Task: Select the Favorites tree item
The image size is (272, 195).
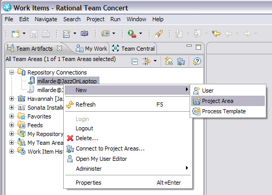Action: tap(39, 116)
